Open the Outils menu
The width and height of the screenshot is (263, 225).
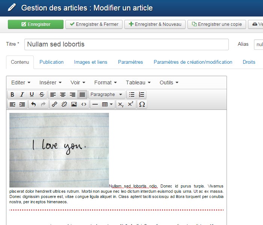pyautogui.click(x=169, y=82)
